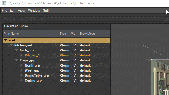The width and height of the screenshot is (169, 95).
Task: Click the Prim Name column header
Action: click(31, 34)
